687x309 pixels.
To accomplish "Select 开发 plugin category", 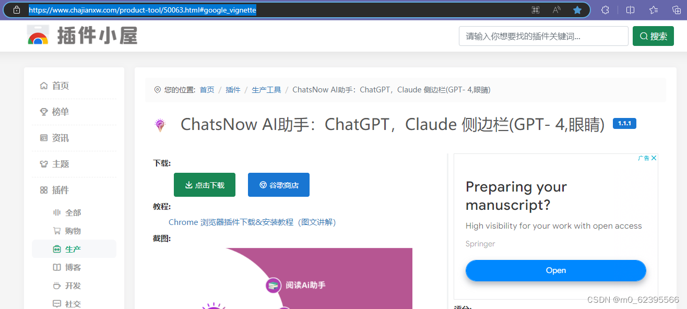I will click(x=74, y=286).
